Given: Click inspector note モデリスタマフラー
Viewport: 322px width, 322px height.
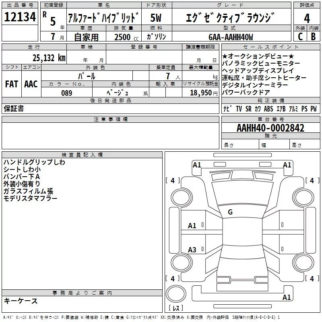Looking at the screenshot, I should click(x=31, y=198).
